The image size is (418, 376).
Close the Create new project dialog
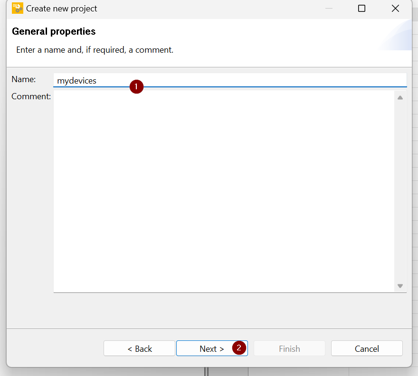tap(395, 9)
